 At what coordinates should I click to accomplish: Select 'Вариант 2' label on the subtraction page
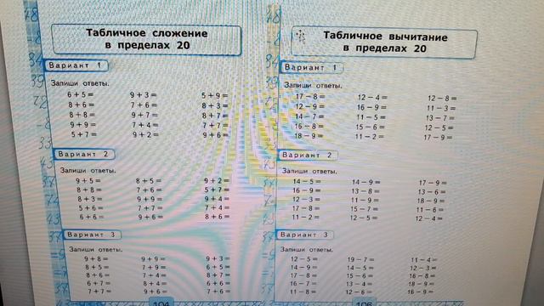[x=307, y=155]
